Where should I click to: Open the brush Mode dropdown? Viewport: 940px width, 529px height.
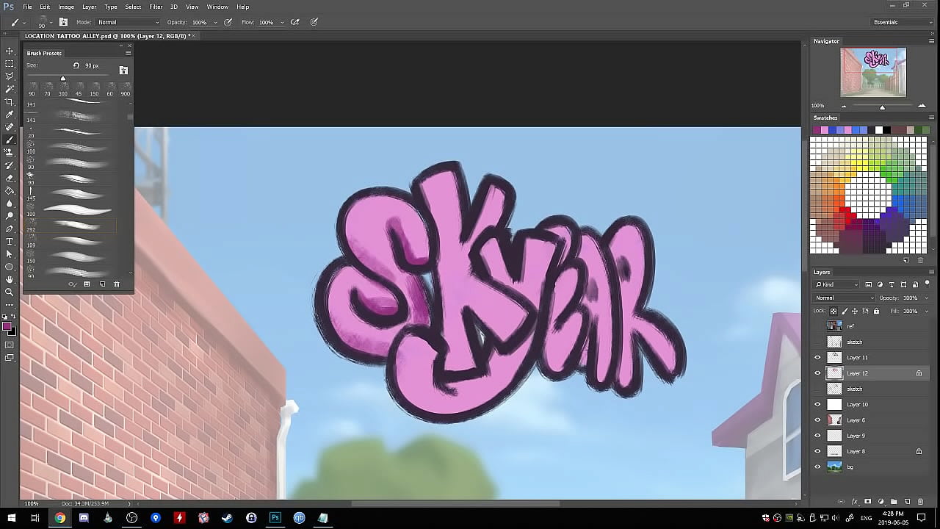pos(128,22)
